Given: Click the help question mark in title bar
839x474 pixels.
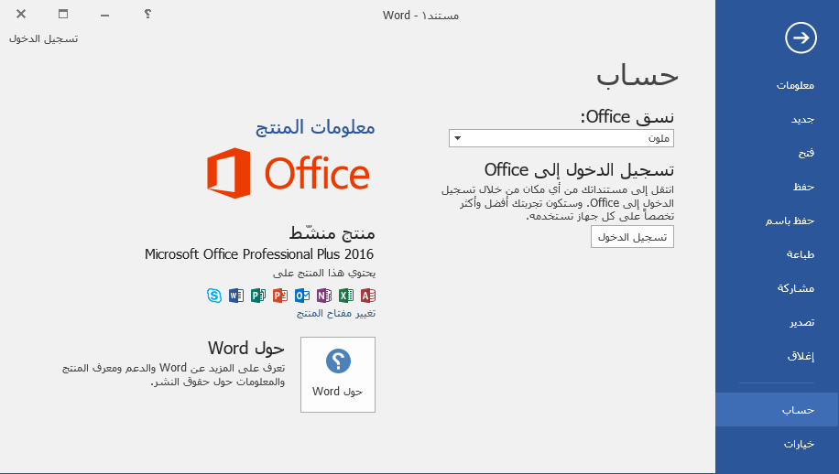Looking at the screenshot, I should click(x=147, y=14).
